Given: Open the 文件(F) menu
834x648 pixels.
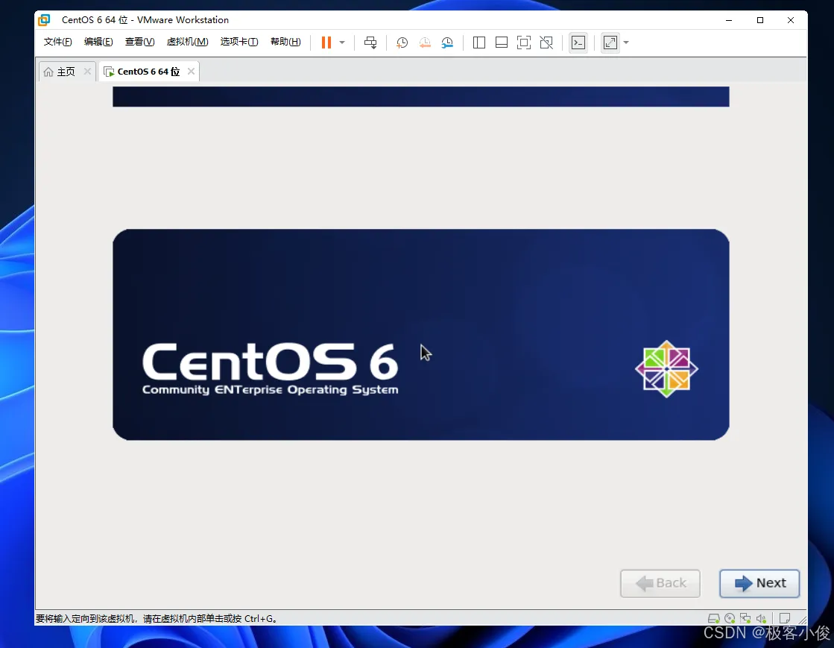Looking at the screenshot, I should tap(57, 42).
